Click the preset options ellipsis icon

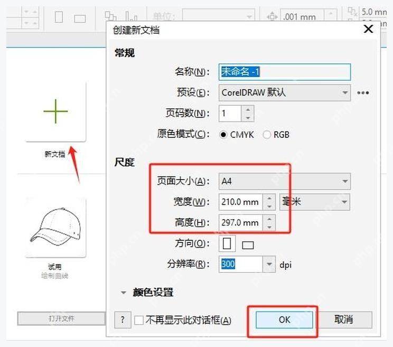363,93
